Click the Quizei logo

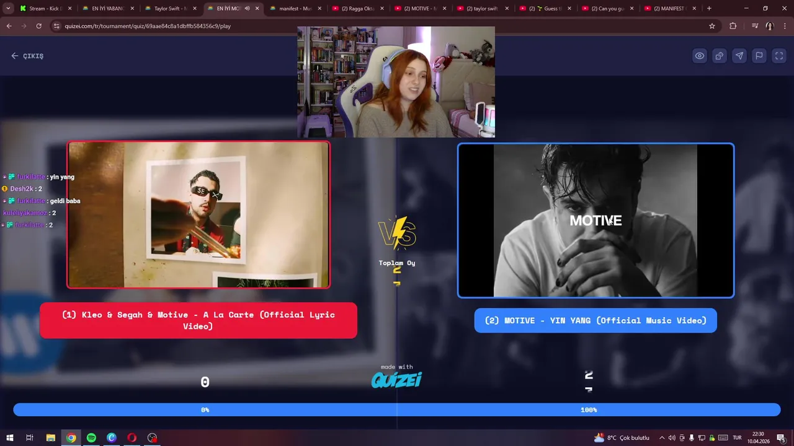pyautogui.click(x=396, y=379)
